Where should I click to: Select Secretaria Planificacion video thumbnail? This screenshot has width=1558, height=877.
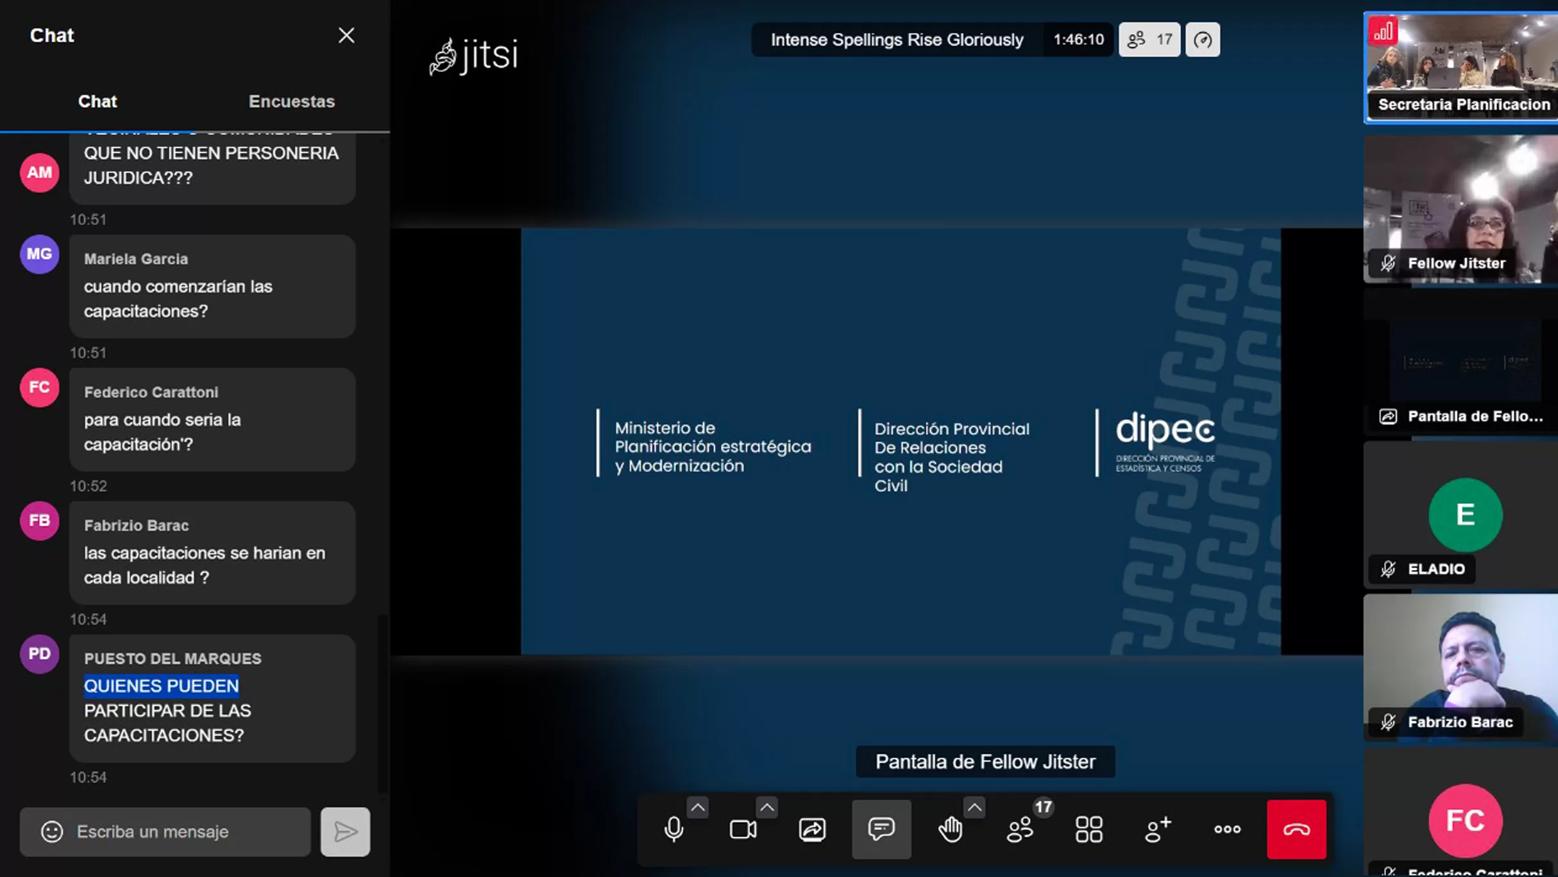[1461, 67]
